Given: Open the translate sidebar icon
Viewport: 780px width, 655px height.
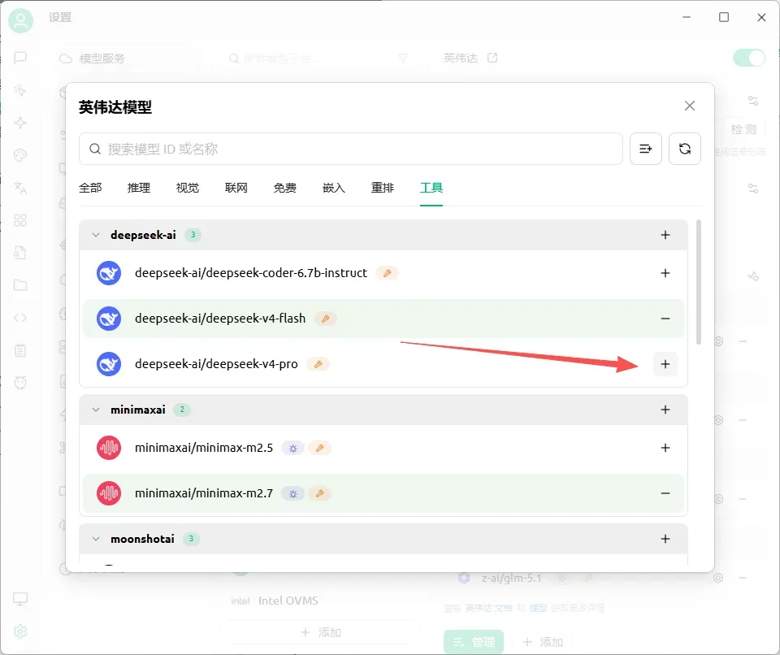Looking at the screenshot, I should click(20, 188).
